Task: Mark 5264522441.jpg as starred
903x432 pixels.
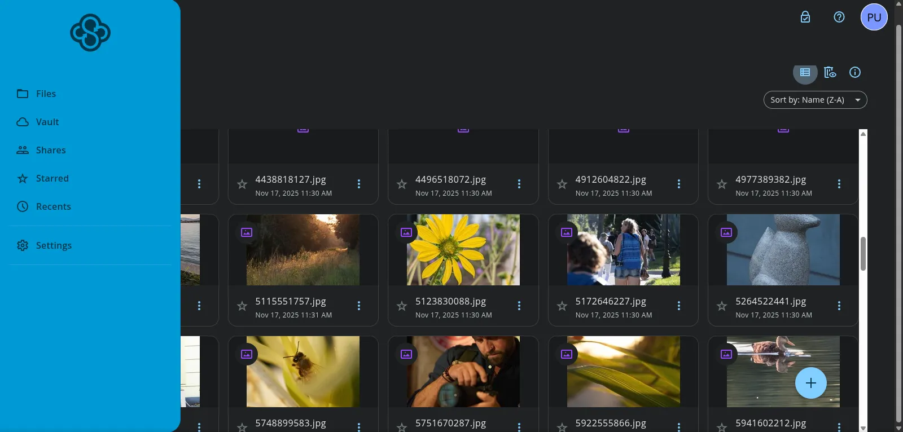Action: point(722,306)
